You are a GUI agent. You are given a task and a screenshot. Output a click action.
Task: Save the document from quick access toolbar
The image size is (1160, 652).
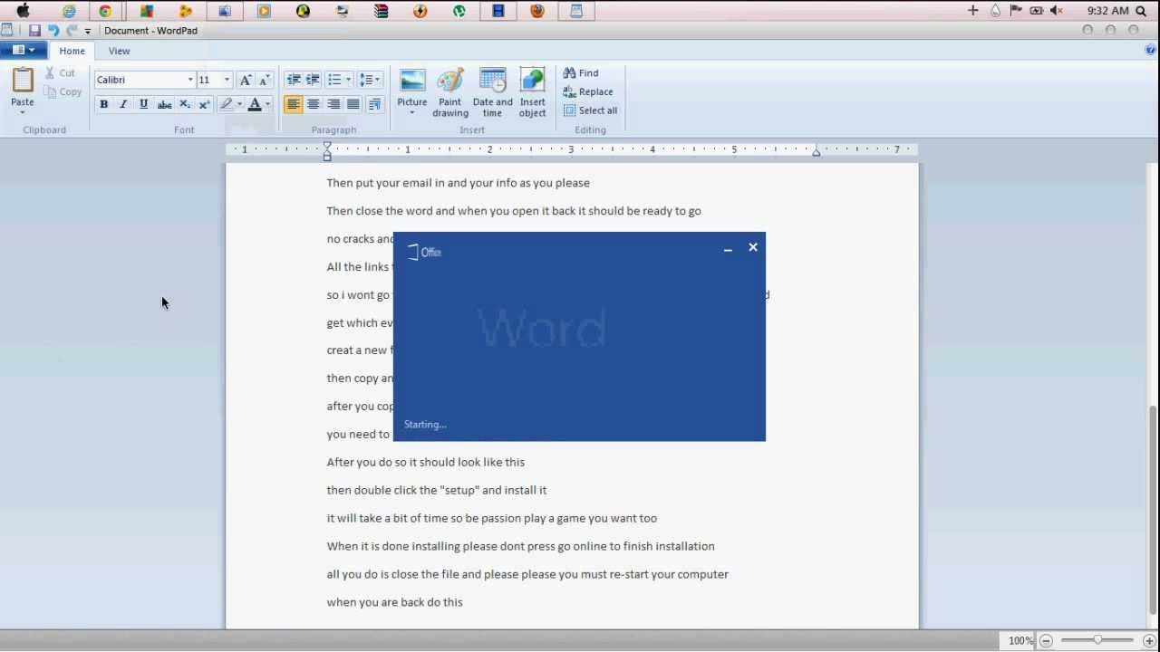click(x=34, y=31)
